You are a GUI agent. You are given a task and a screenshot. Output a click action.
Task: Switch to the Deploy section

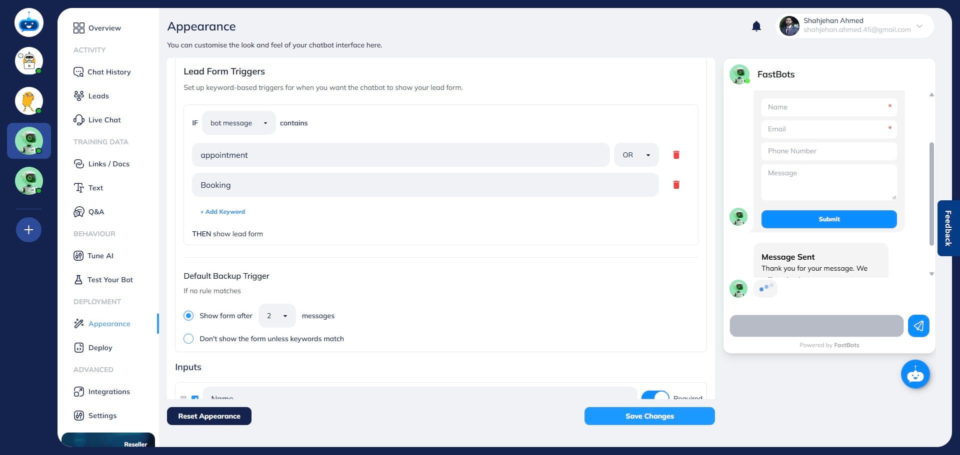pos(100,348)
